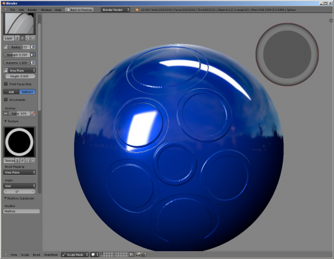
Task: Toggle the sculpt plane lock icon
Action: pyautogui.click(x=6, y=71)
